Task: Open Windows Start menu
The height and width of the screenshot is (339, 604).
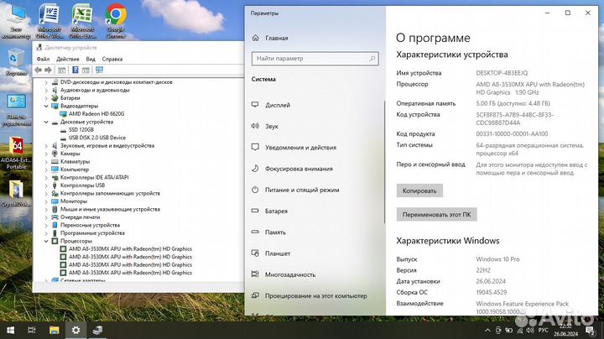Action: (x=10, y=330)
